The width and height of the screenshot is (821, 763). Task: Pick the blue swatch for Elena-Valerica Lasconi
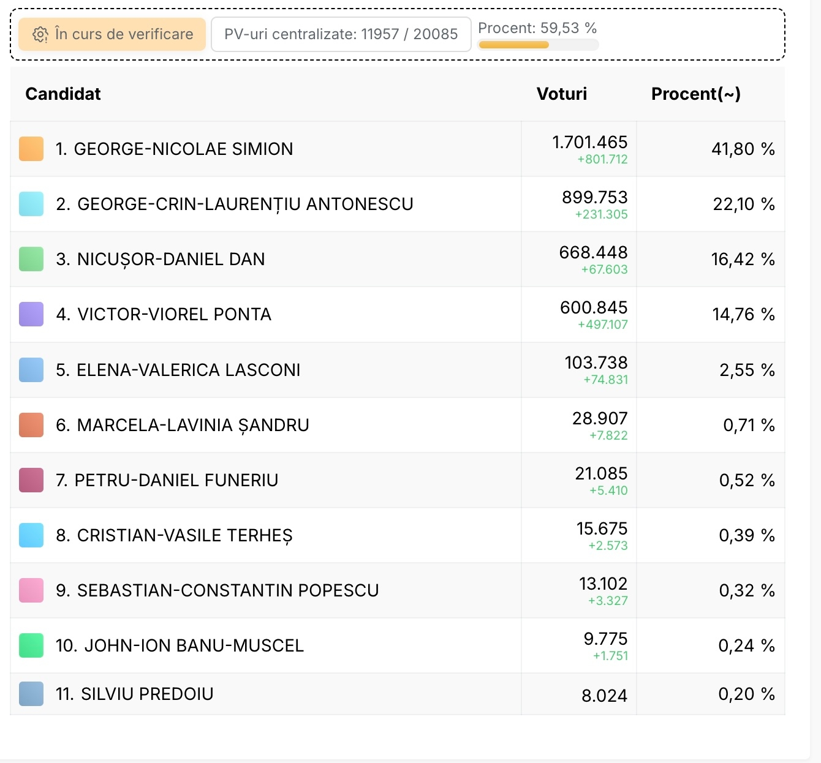coord(31,370)
